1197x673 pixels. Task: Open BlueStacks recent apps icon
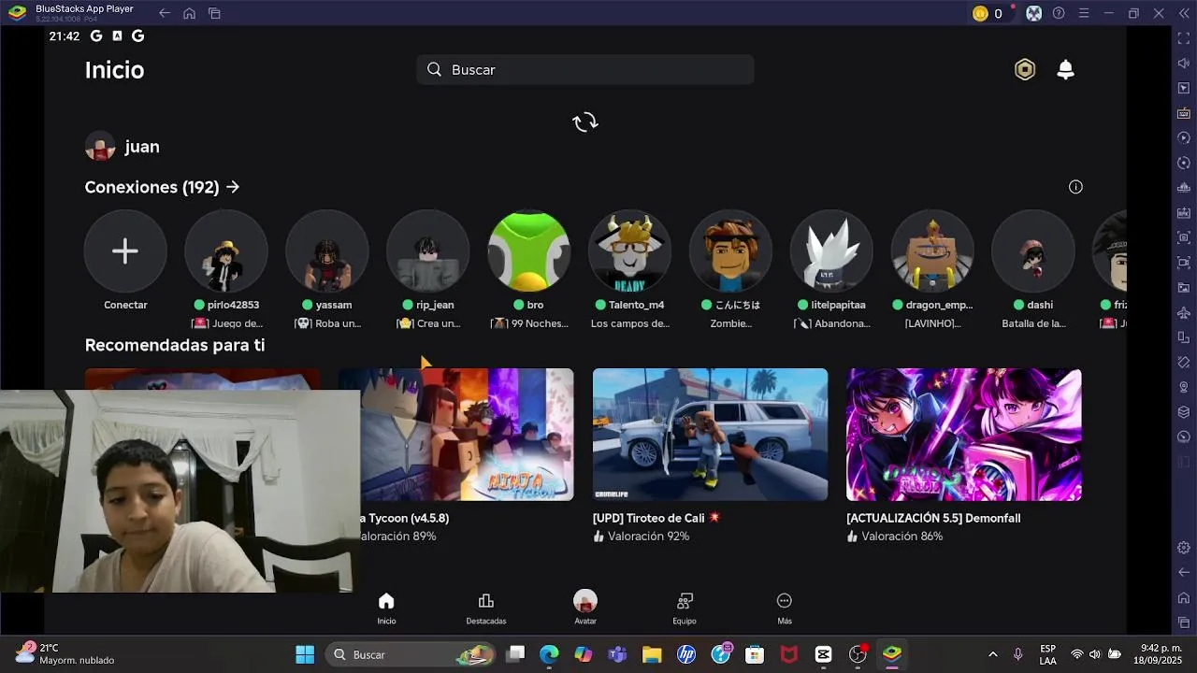click(x=214, y=13)
